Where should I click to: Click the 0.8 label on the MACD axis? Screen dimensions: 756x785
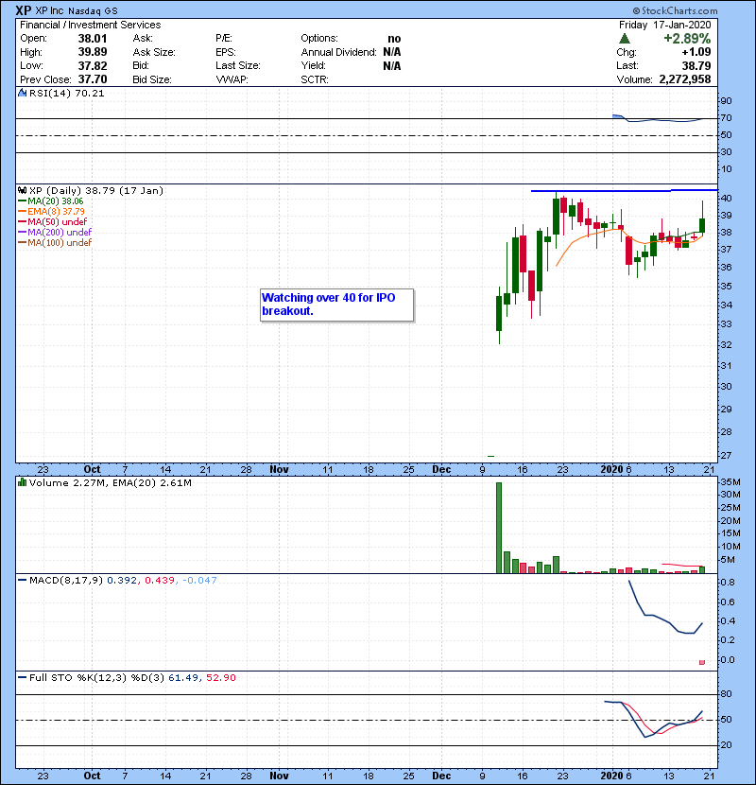728,583
